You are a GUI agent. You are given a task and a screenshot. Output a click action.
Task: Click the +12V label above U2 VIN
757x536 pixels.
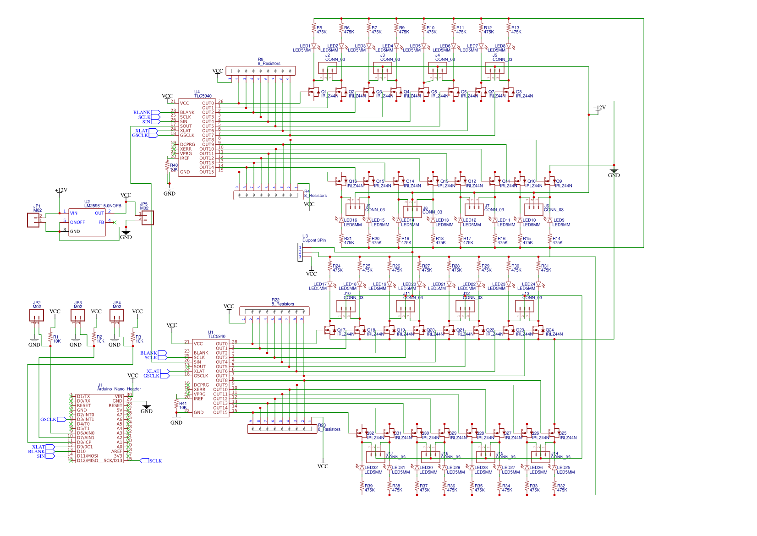61,190
